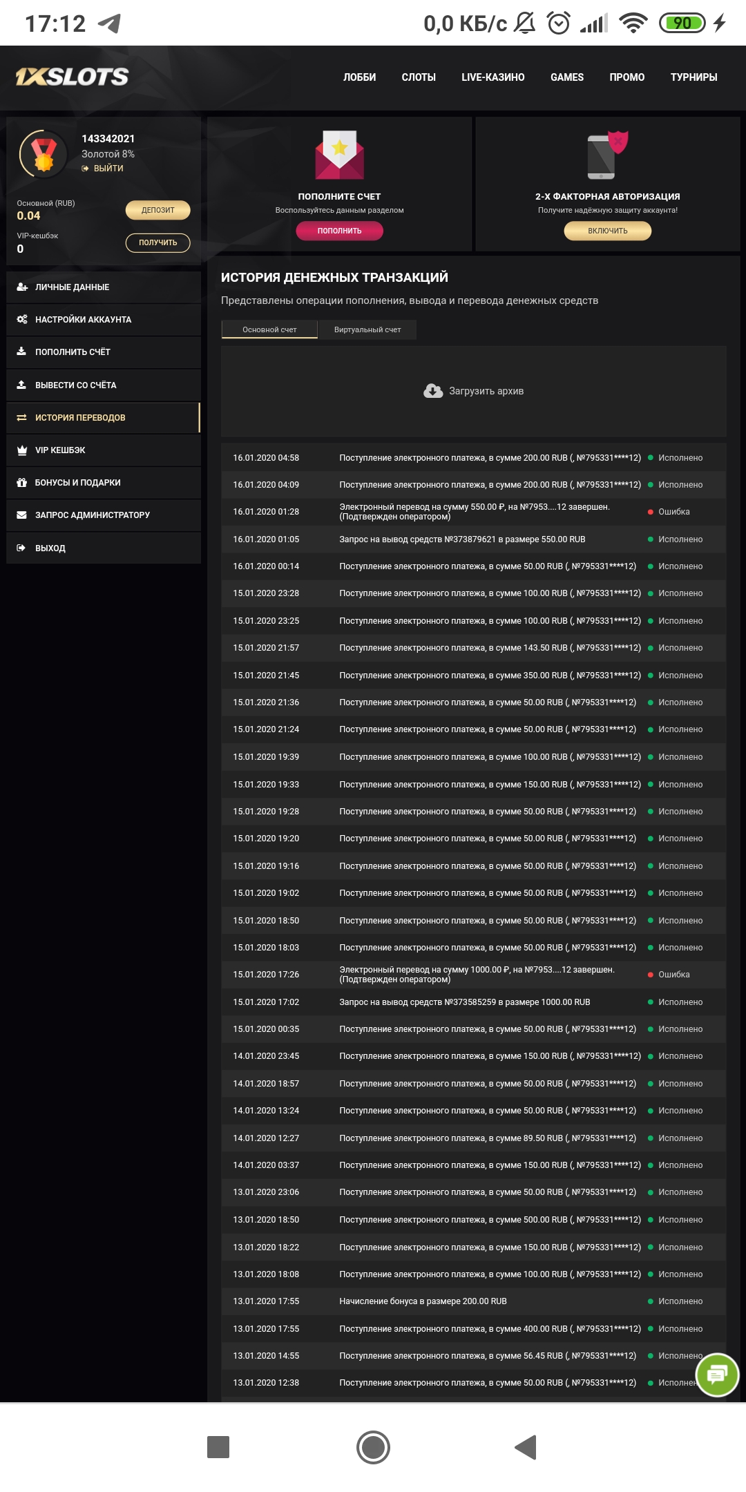Screen dimensions: 746x1492
Task: Click the ВКЛЮЧИТЬ two-factor button
Action: pyautogui.click(x=608, y=231)
